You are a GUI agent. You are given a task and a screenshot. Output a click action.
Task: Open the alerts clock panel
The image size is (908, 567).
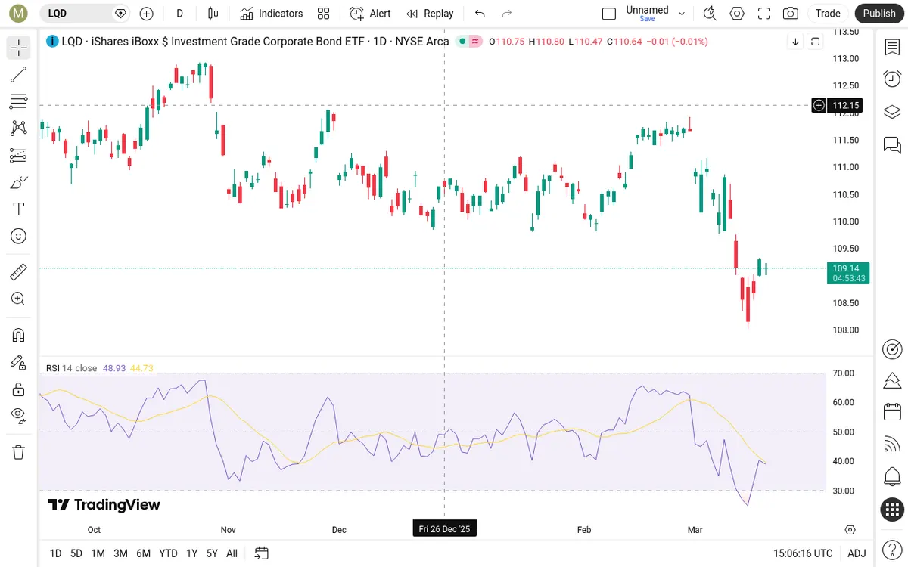892,79
